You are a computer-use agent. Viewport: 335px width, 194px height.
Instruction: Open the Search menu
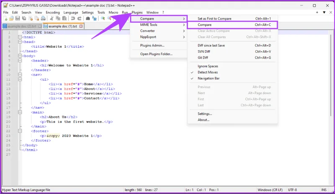pyautogui.click(x=26, y=13)
